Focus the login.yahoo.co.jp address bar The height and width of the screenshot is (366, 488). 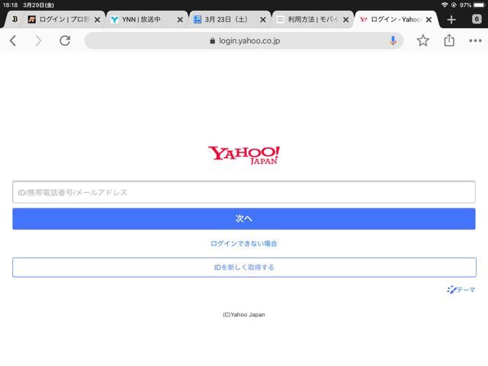coord(244,40)
